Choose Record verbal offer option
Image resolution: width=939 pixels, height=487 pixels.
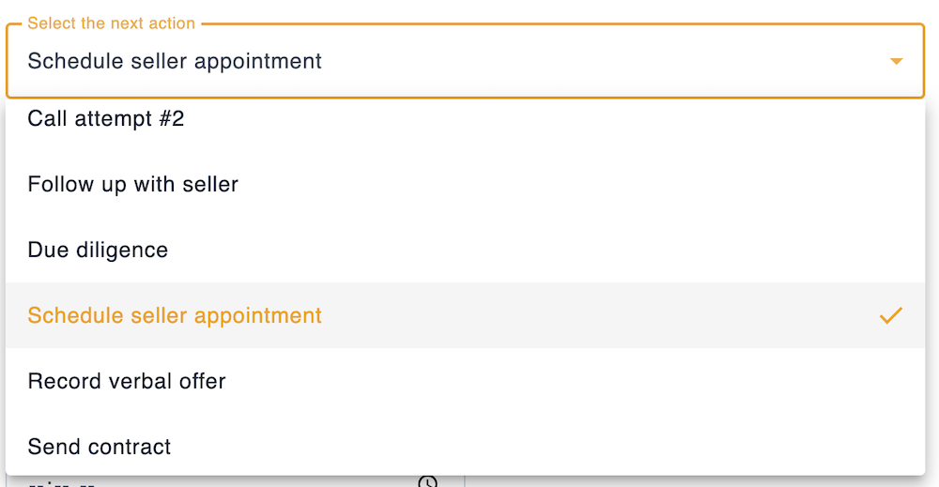pyautogui.click(x=127, y=381)
